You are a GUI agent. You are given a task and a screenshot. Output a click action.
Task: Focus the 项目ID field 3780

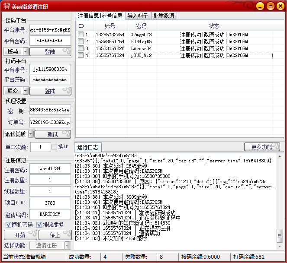point(50,203)
